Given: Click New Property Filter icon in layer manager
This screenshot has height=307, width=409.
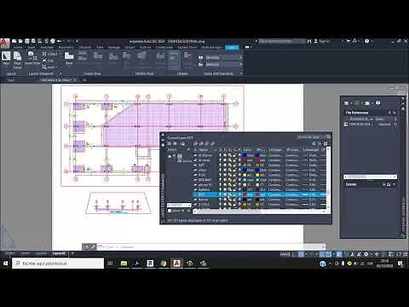Looking at the screenshot, I should [x=170, y=143].
